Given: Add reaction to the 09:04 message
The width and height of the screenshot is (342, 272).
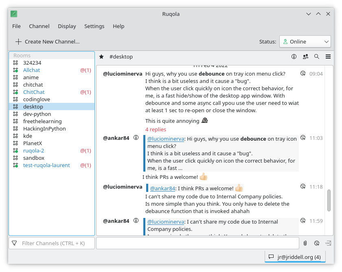Looking at the screenshot, I should (303, 74).
